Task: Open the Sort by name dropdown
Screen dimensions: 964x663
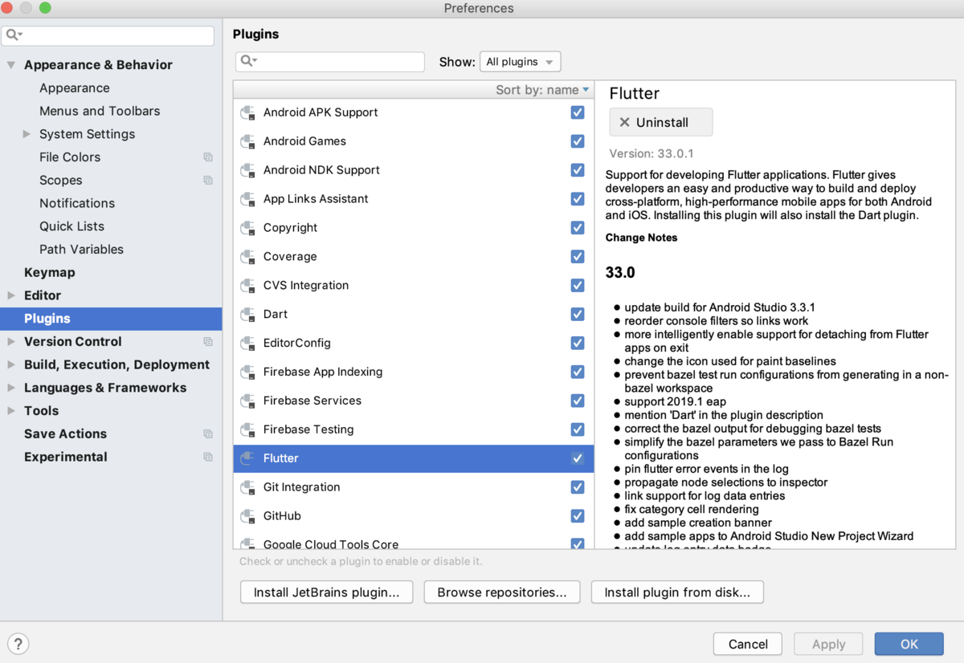Action: coord(542,90)
